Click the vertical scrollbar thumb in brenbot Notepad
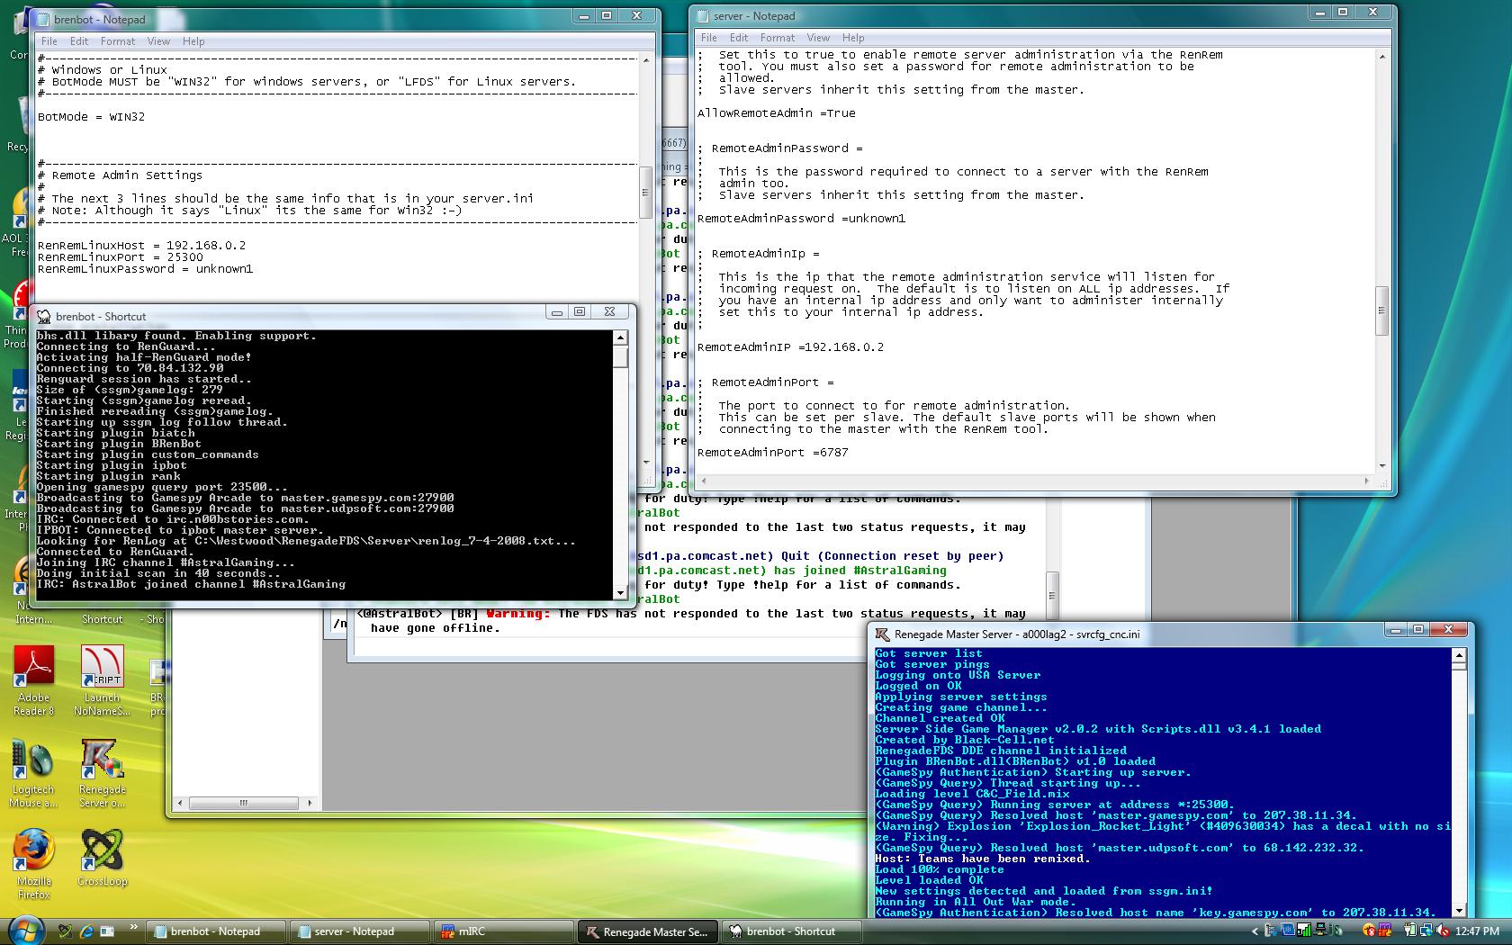Viewport: 1512px width, 945px height. (x=644, y=192)
